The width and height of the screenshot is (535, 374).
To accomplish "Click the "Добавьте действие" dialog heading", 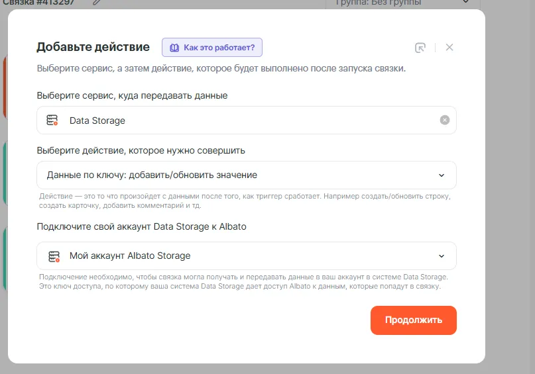I will pyautogui.click(x=93, y=47).
